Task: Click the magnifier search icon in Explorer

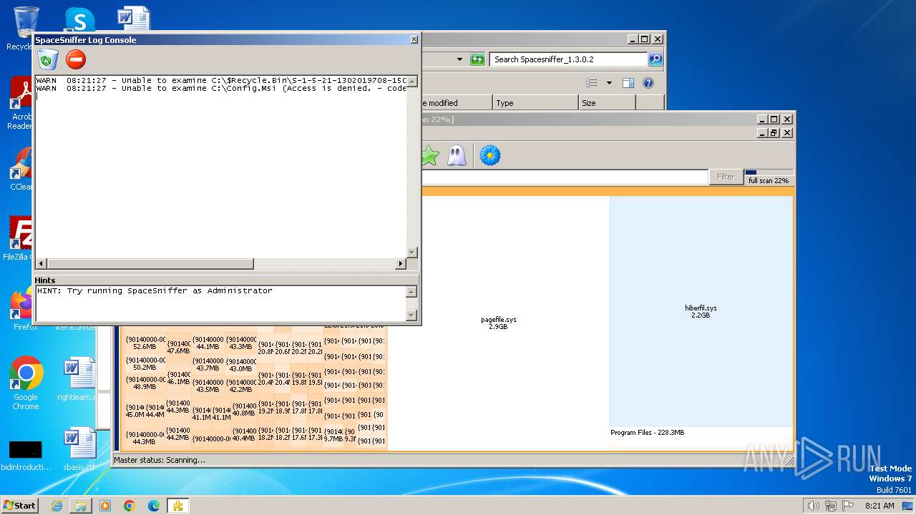Action: point(655,59)
